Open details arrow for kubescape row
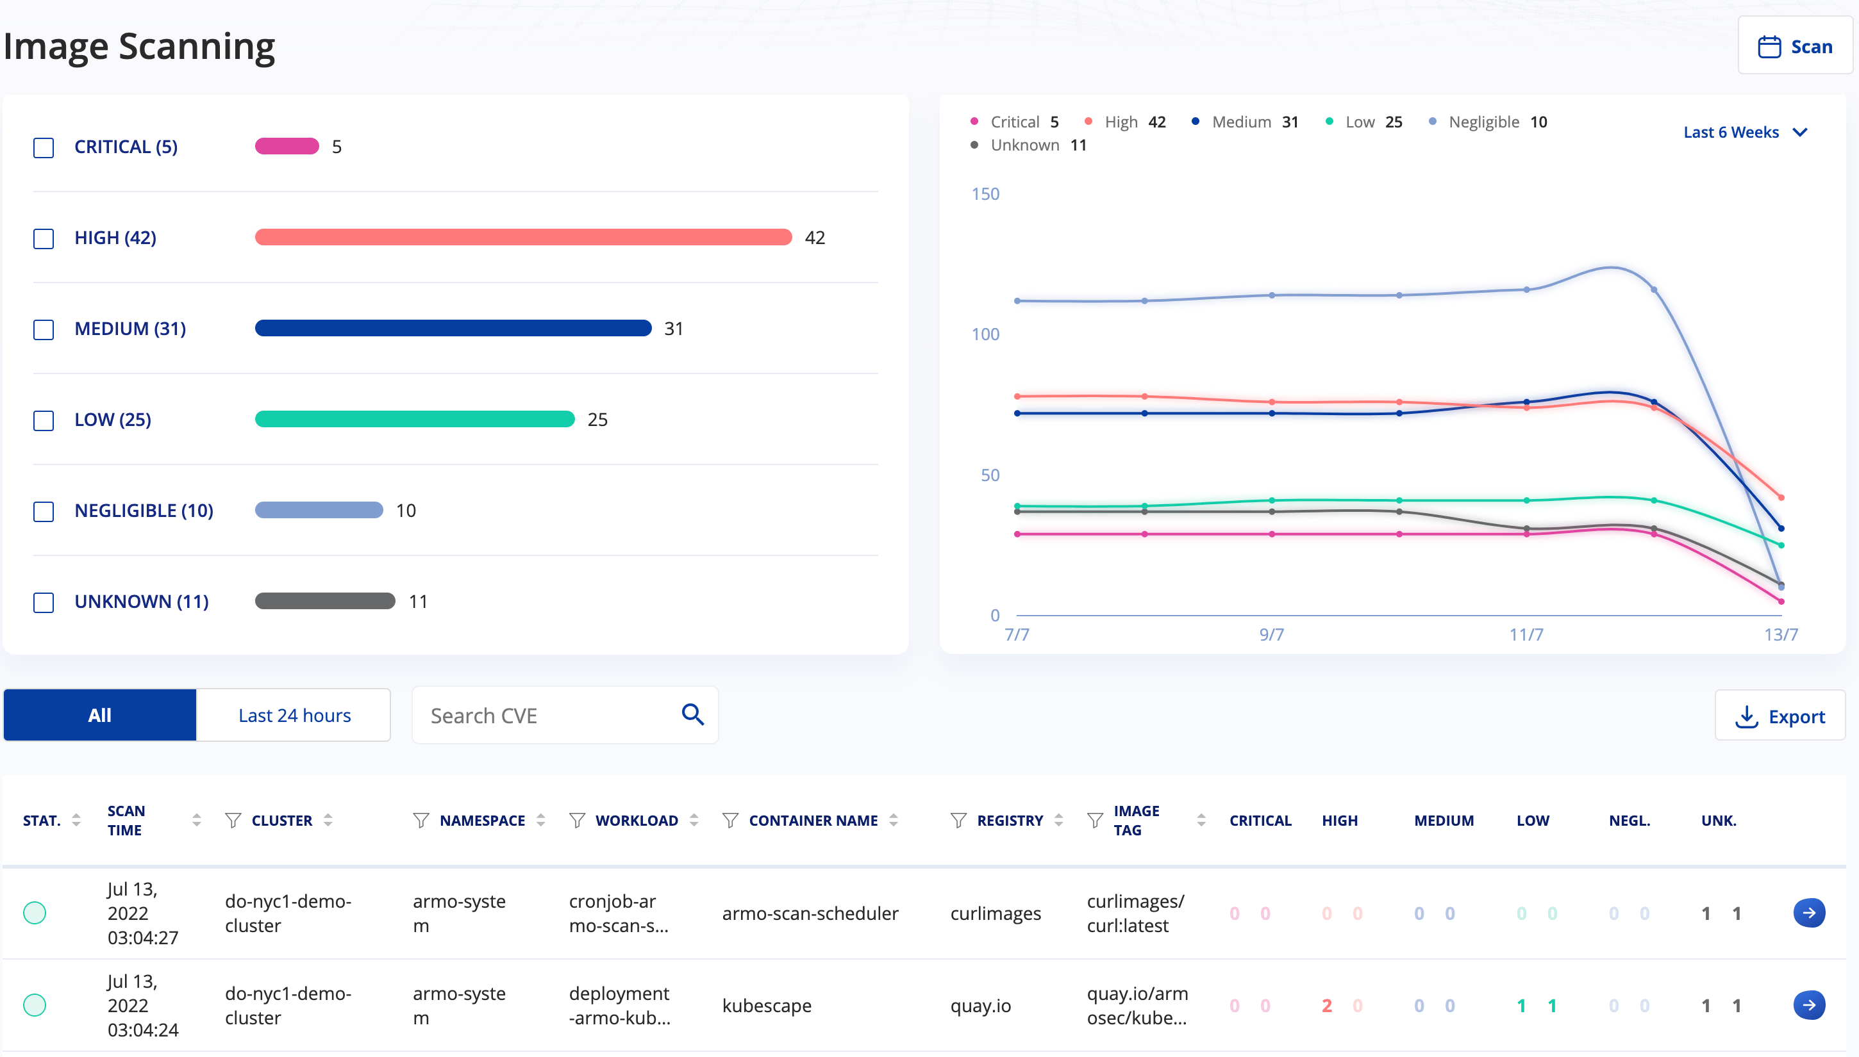The height and width of the screenshot is (1057, 1859). click(1809, 1006)
